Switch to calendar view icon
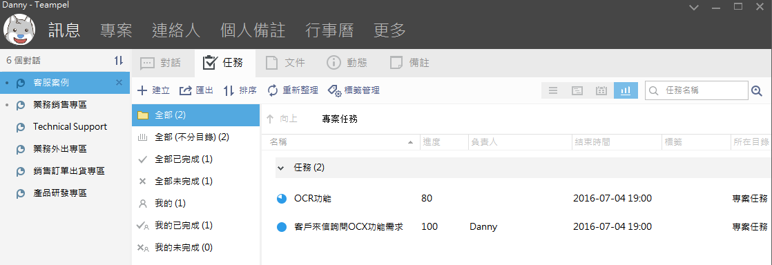This screenshot has height=265, width=772. [601, 90]
